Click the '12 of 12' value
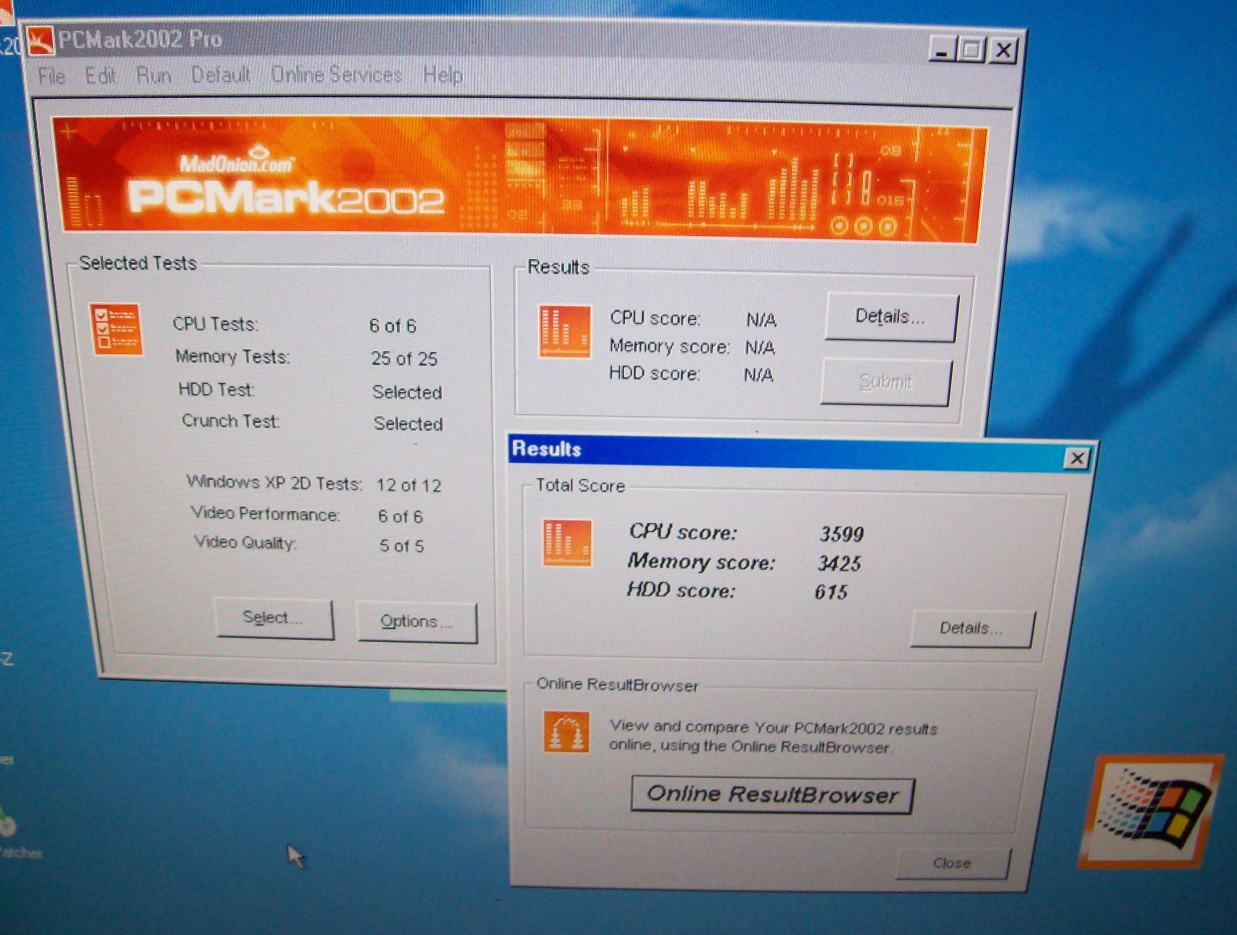The image size is (1237, 935). 408,485
